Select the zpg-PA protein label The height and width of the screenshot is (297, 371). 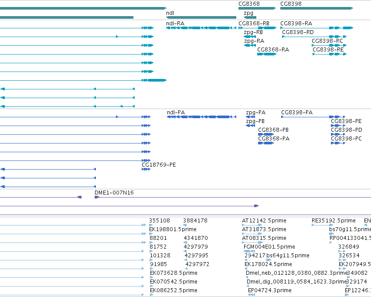coord(256,113)
